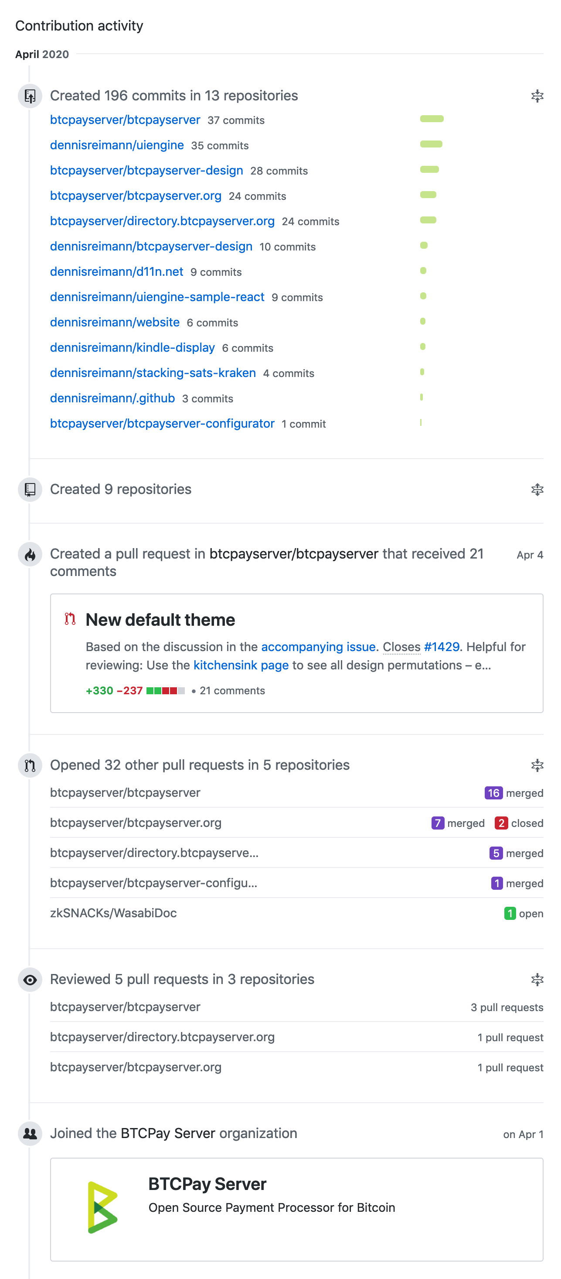561x1279 pixels.
Task: Open btcpayserver/directory.btcpayserver.org commits link
Action: click(162, 221)
